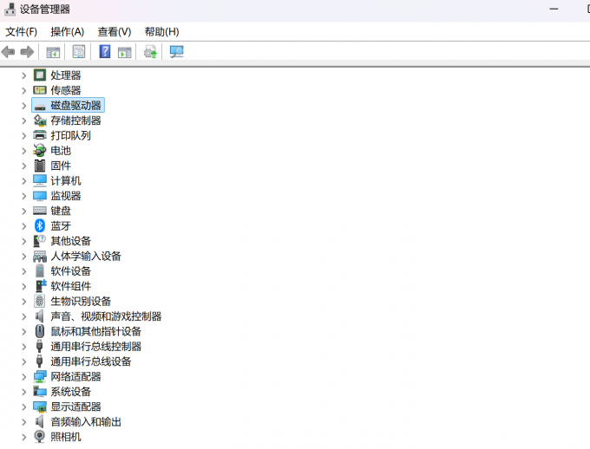Image resolution: width=590 pixels, height=449 pixels.
Task: Click the 网络适配器 network adapter icon
Action: click(40, 376)
